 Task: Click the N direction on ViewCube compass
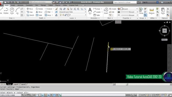pos(164,26)
